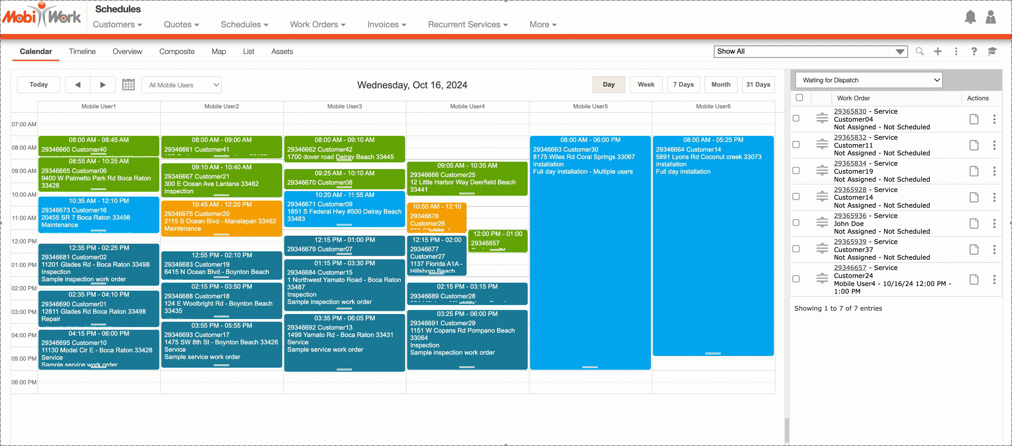Click the search magnifier icon
Image resolution: width=1012 pixels, height=446 pixels.
click(x=919, y=51)
